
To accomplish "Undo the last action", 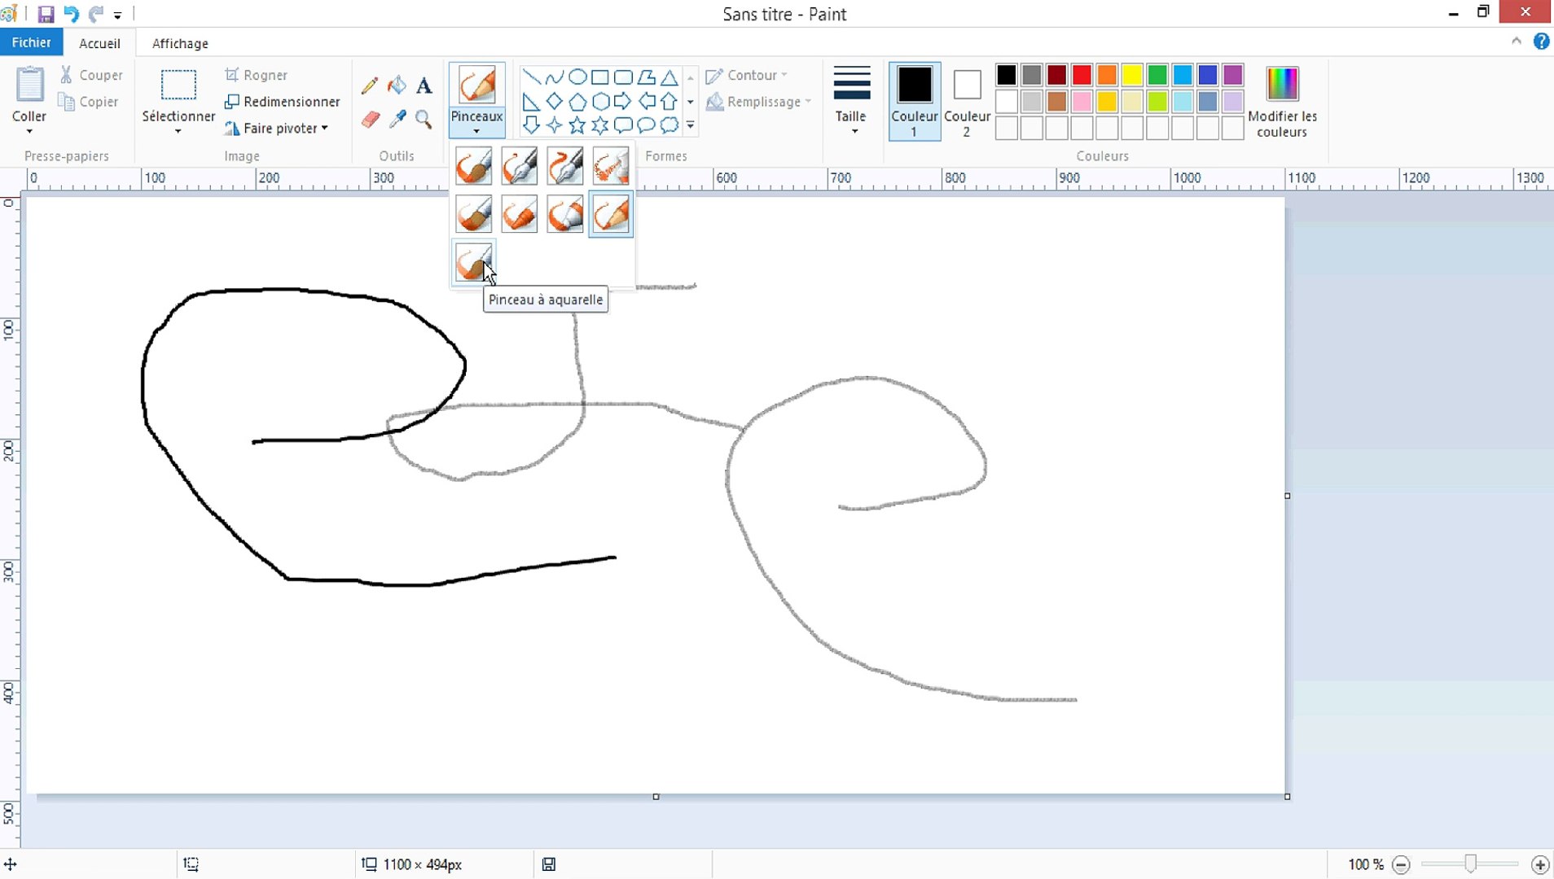I will click(x=71, y=14).
